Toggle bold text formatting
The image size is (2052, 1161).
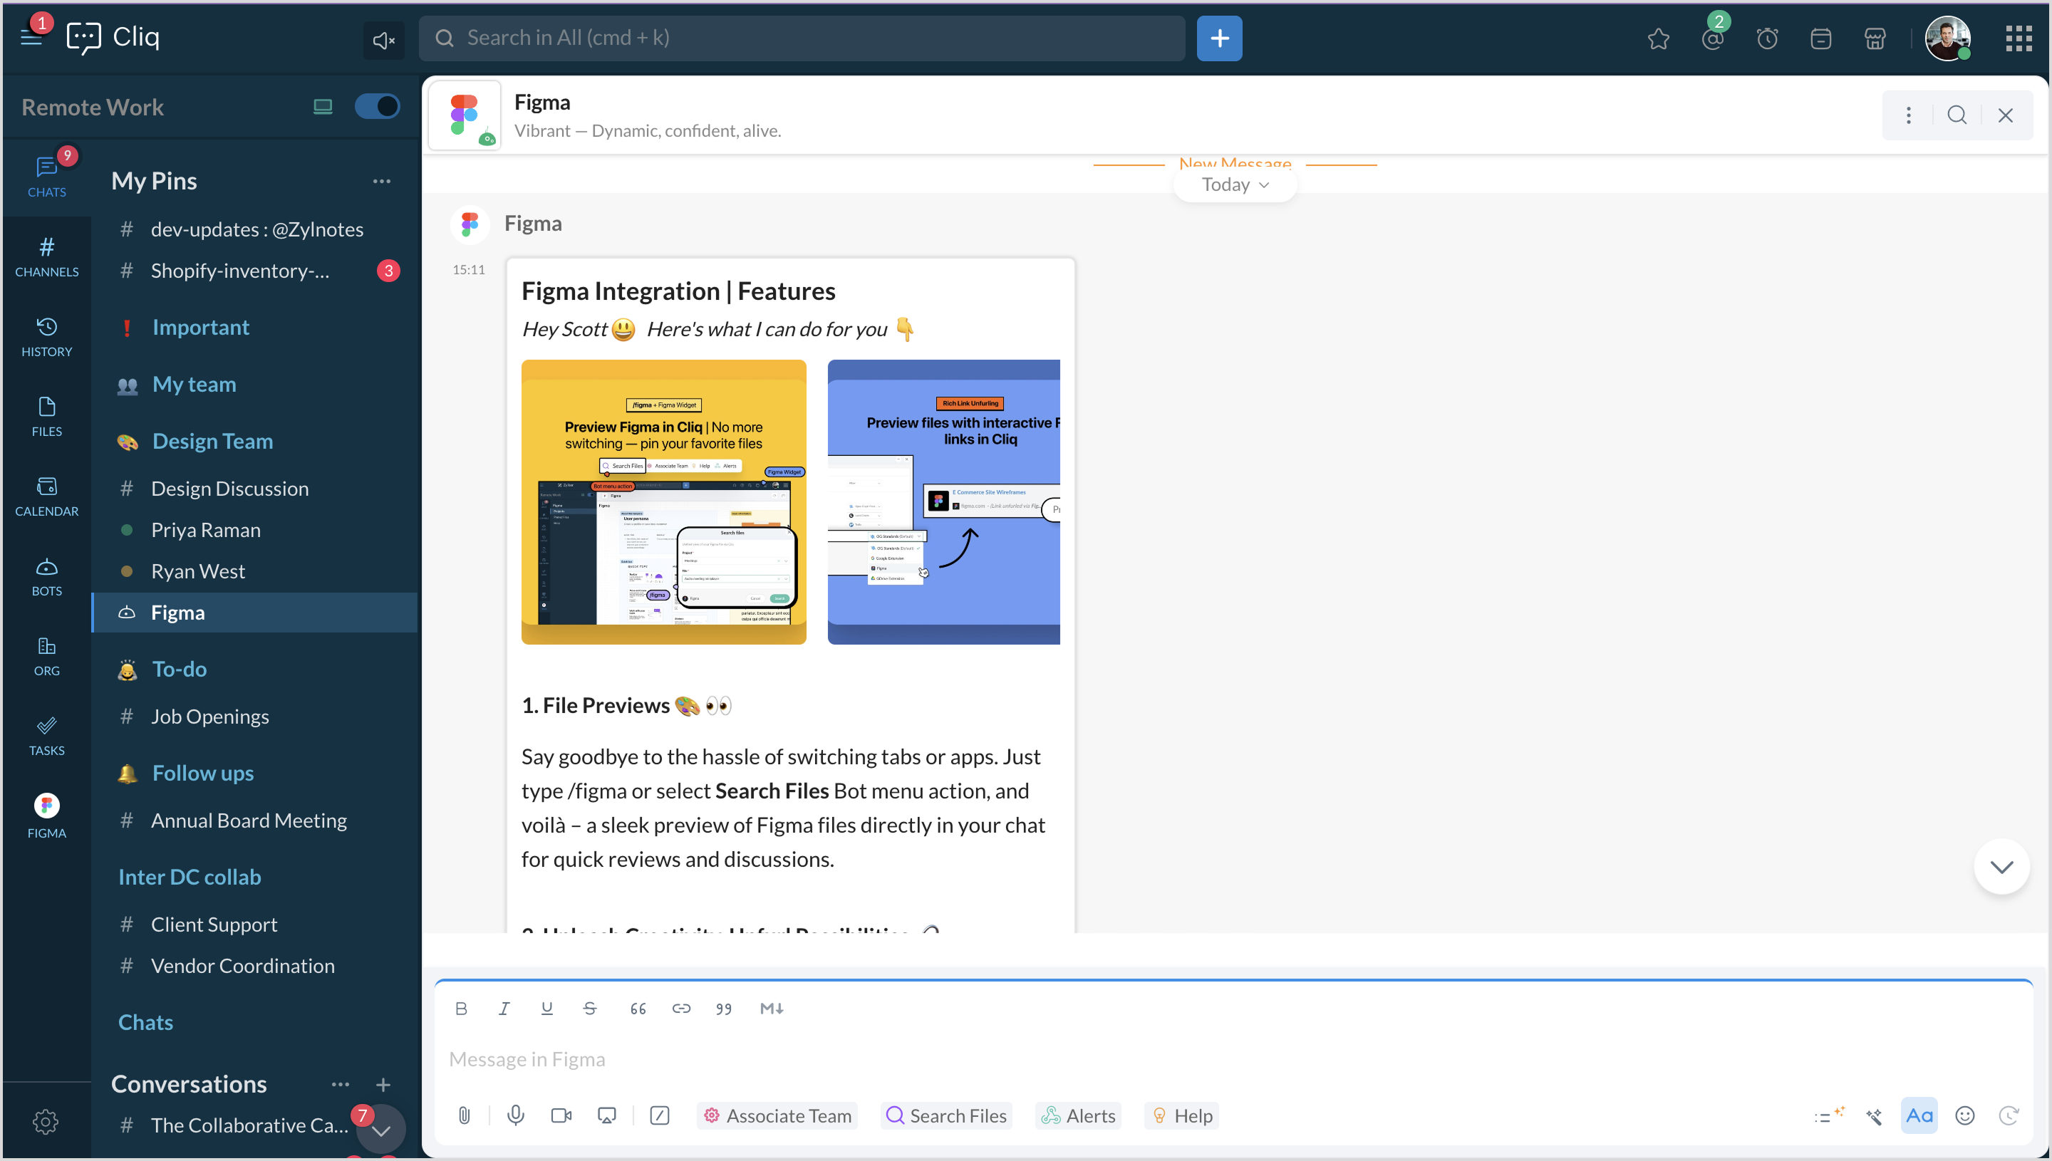click(x=461, y=1008)
